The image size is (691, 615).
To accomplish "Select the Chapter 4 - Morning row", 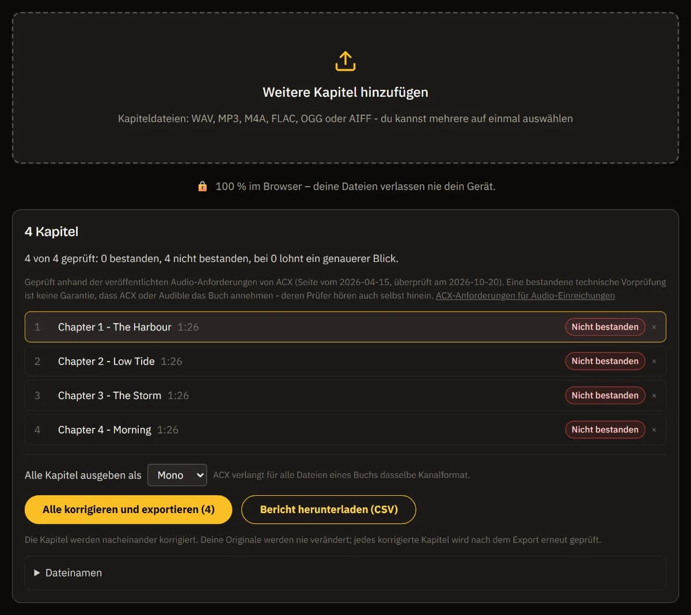I will [345, 430].
